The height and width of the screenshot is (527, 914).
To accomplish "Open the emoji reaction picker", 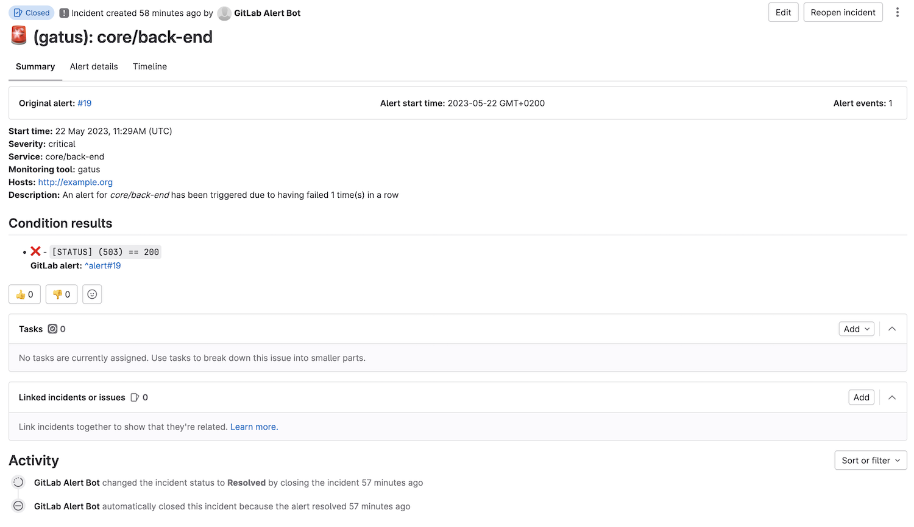I will point(92,294).
